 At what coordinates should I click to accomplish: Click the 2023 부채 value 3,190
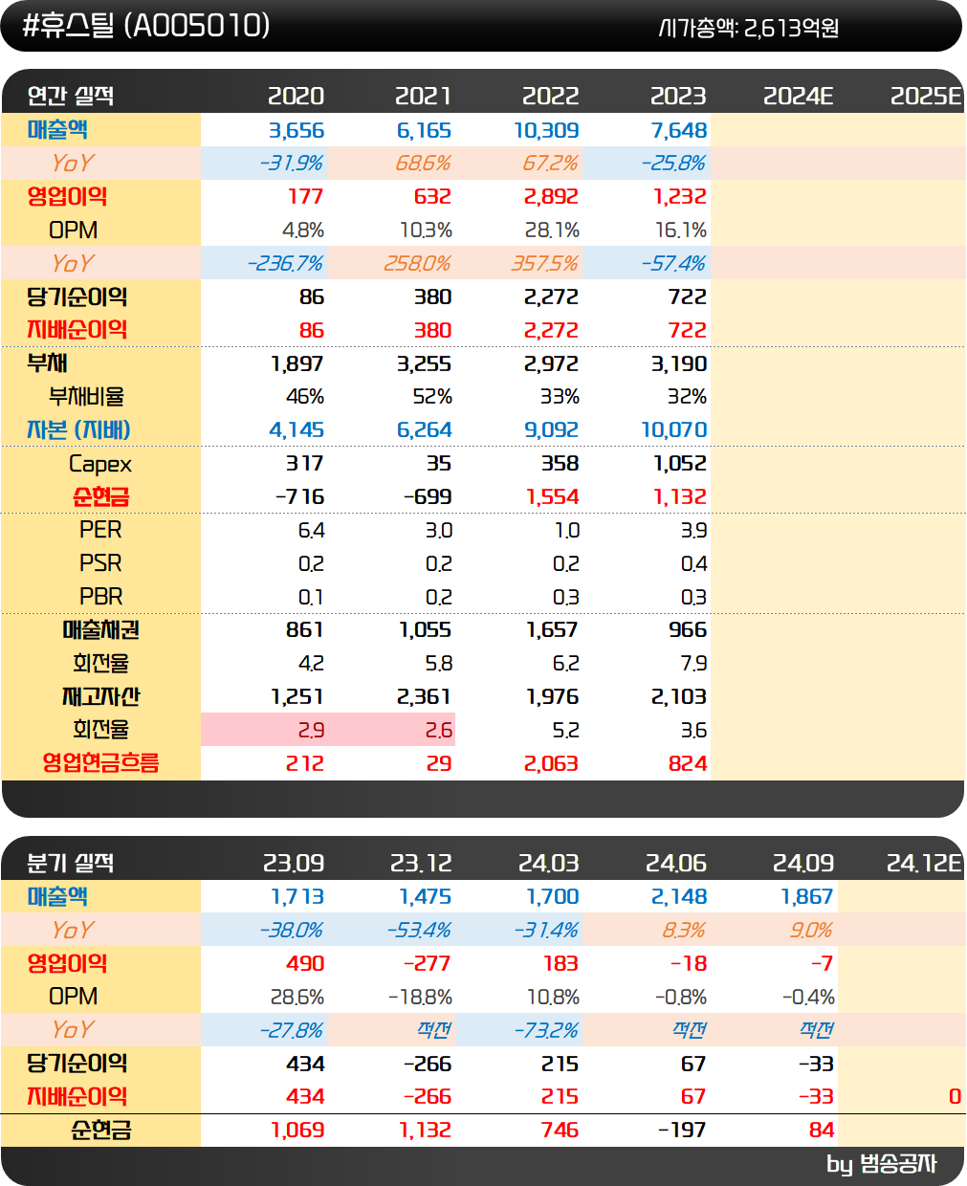click(x=679, y=363)
